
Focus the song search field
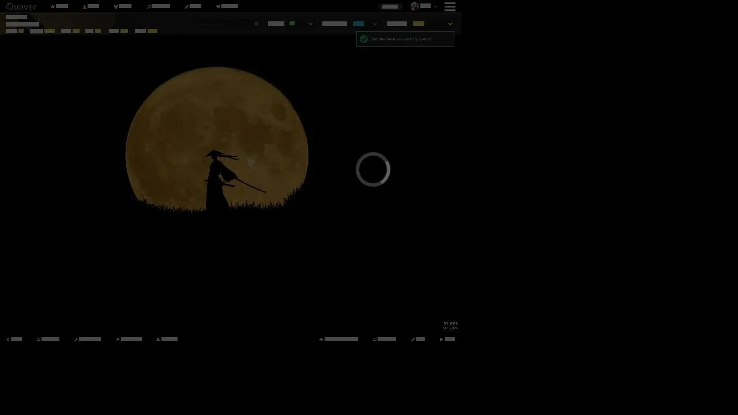(228, 24)
